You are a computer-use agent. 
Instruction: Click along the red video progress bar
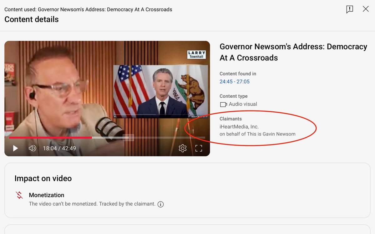pos(63,137)
